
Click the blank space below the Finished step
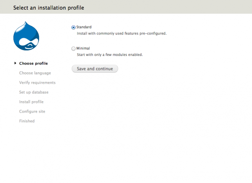tap(33, 148)
